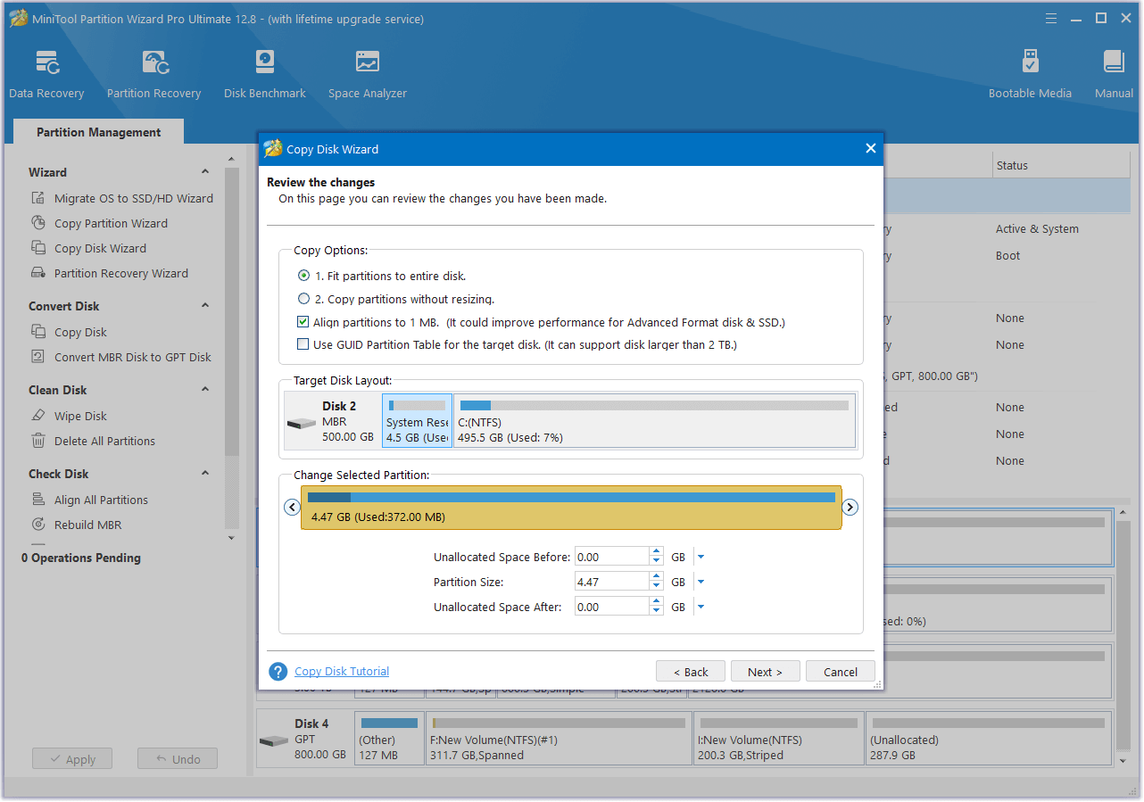Click the Copy Partition Wizard icon
The width and height of the screenshot is (1144, 802).
(x=38, y=223)
